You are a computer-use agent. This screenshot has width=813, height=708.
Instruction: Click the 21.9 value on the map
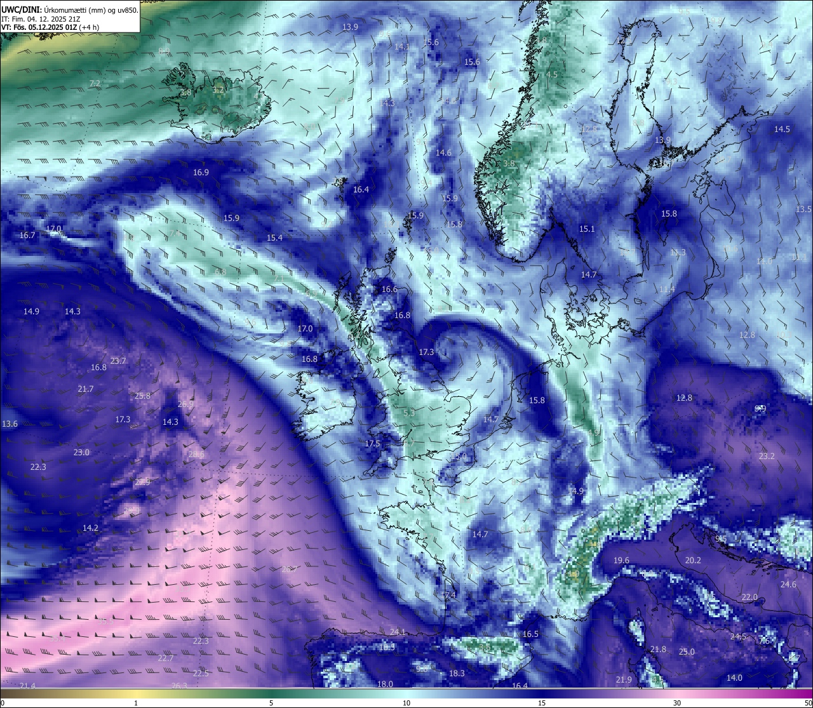point(624,679)
